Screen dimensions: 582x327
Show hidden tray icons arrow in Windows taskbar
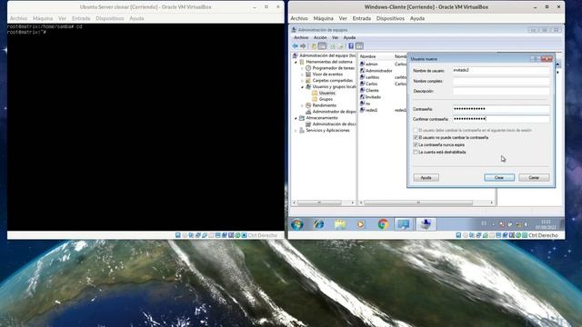pyautogui.click(x=493, y=224)
